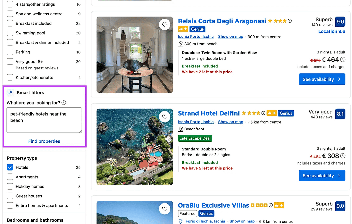Click info icon beside € 464 price
The image size is (352, 224).
tap(343, 60)
